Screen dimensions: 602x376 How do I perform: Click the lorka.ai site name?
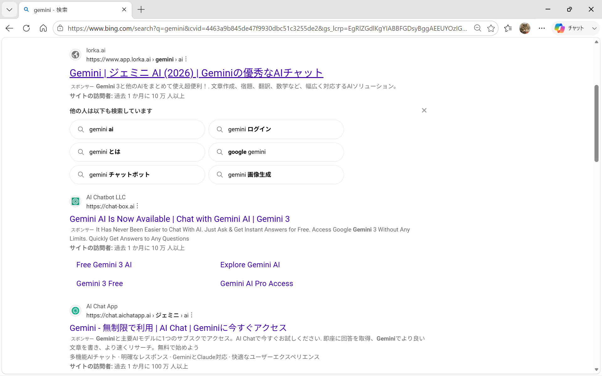[x=96, y=50]
